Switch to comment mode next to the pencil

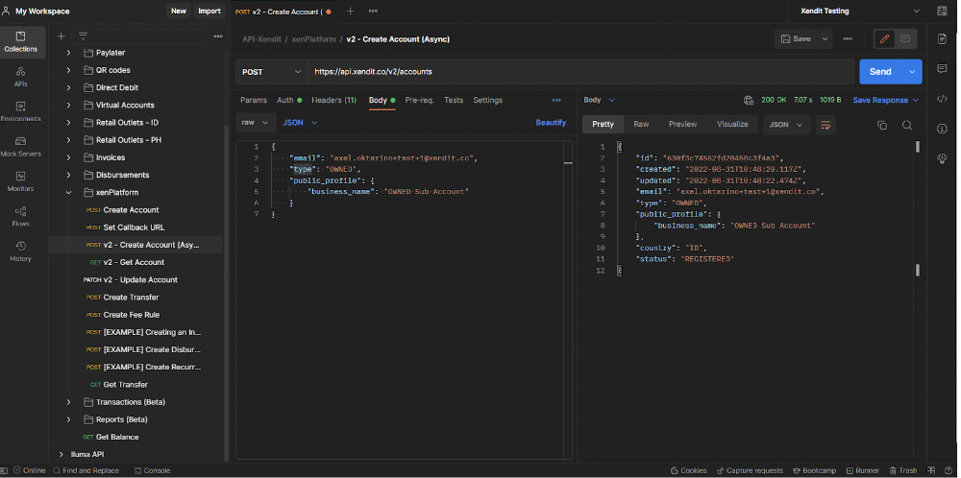coord(905,38)
